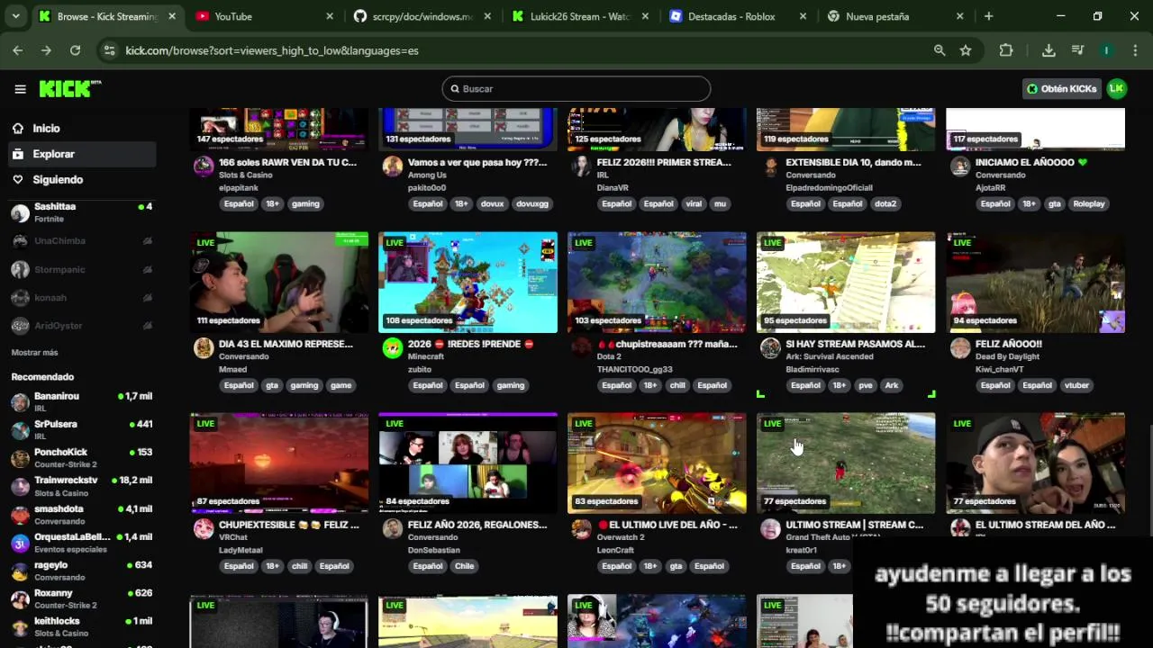Open browser downloads icon

coord(1049,50)
